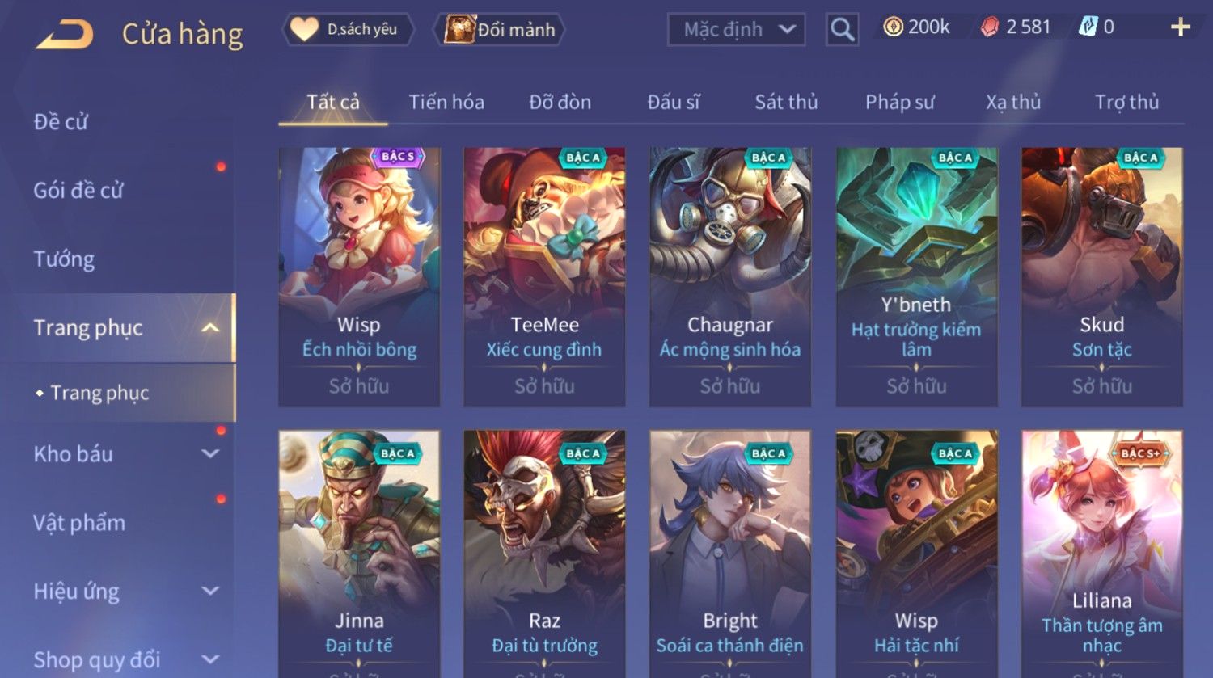Expand the Kho báu section
Viewport: 1213px width, 678px height.
[210, 454]
